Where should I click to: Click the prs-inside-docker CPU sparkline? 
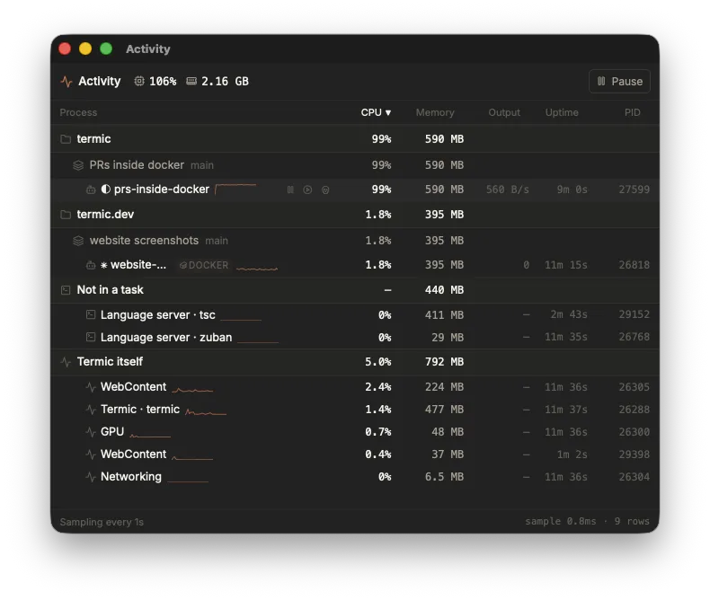(235, 189)
